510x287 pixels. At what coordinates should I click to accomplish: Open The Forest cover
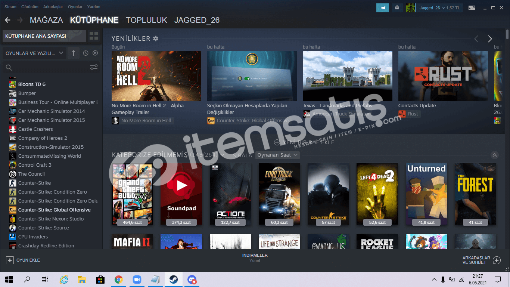(475, 194)
